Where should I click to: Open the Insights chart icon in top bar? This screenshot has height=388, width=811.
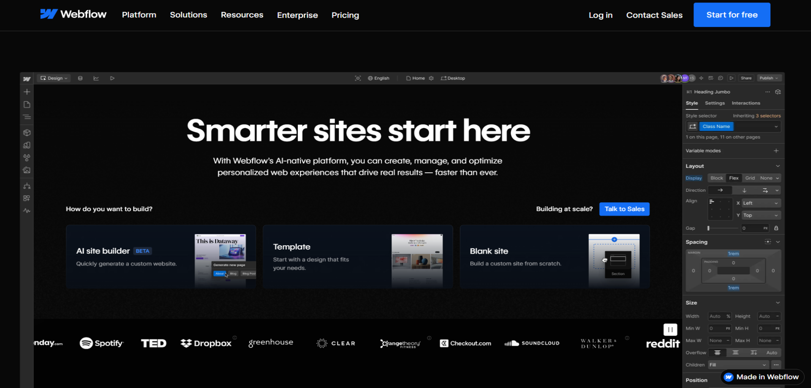96,78
